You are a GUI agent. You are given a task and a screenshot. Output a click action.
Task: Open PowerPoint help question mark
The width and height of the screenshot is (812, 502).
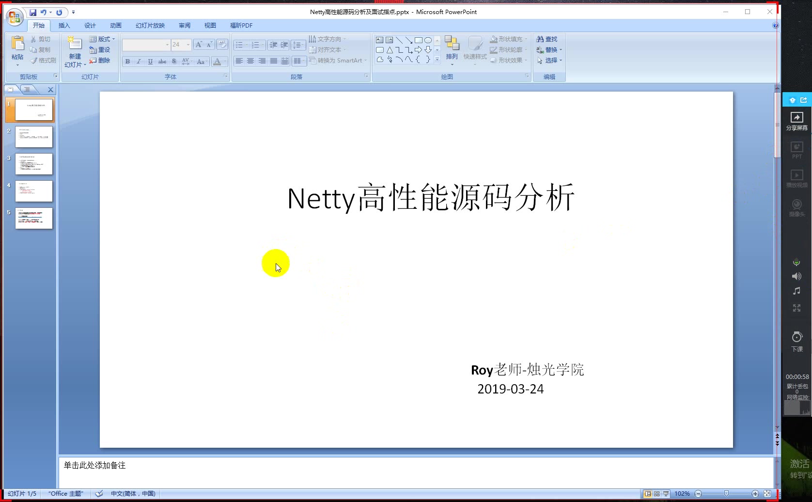775,25
